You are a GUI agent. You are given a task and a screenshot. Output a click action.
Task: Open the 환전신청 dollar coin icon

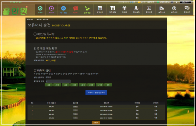tap(174, 8)
